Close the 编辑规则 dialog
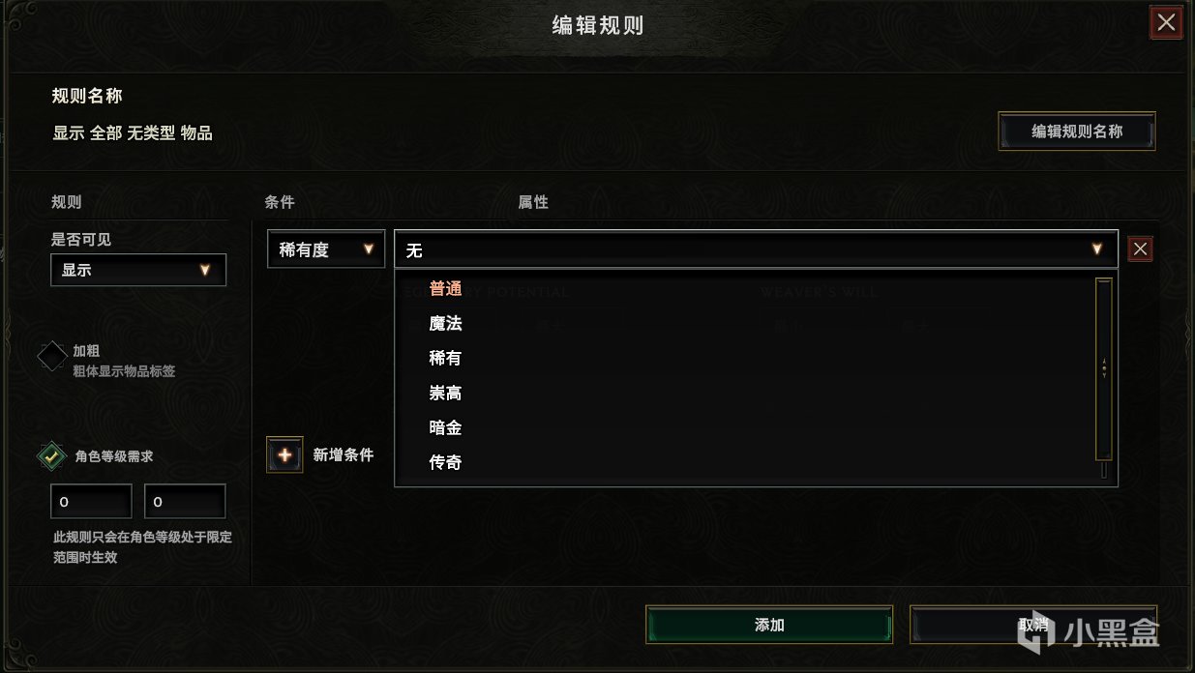 (x=1166, y=22)
